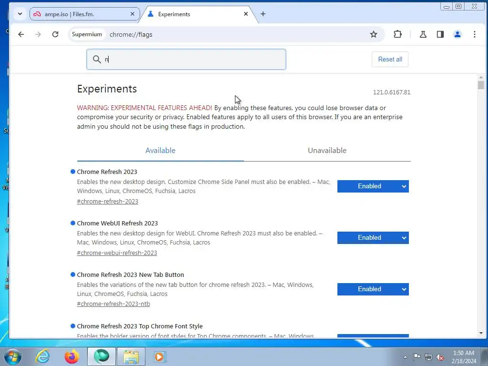Click the Experiments page heading
This screenshot has width=488, height=366.
pyautogui.click(x=107, y=89)
